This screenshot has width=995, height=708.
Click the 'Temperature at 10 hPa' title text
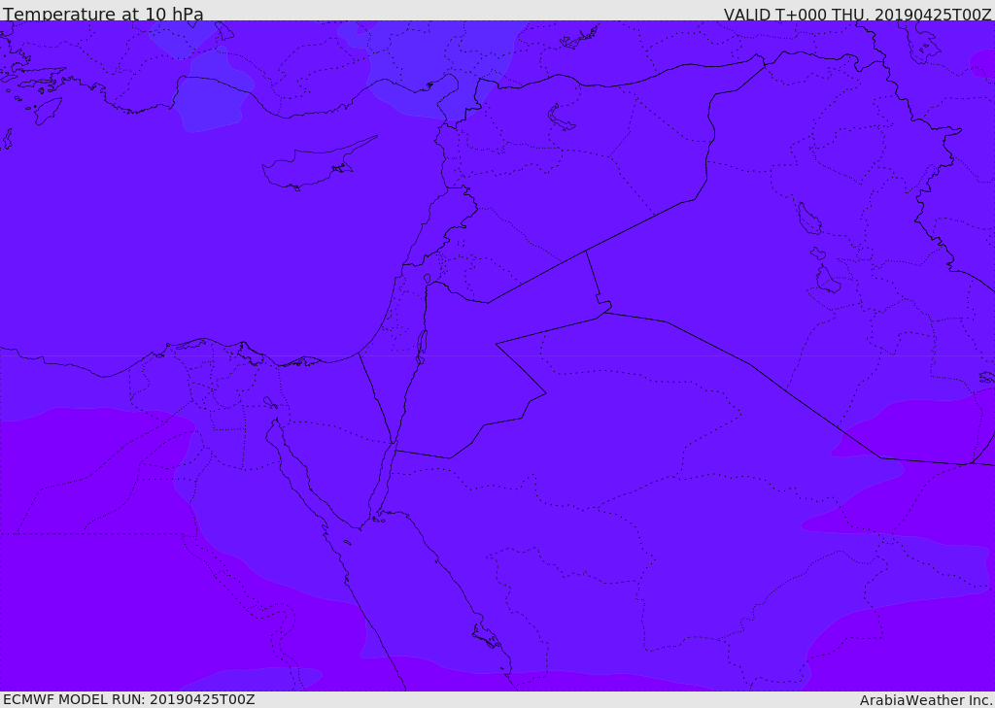103,14
